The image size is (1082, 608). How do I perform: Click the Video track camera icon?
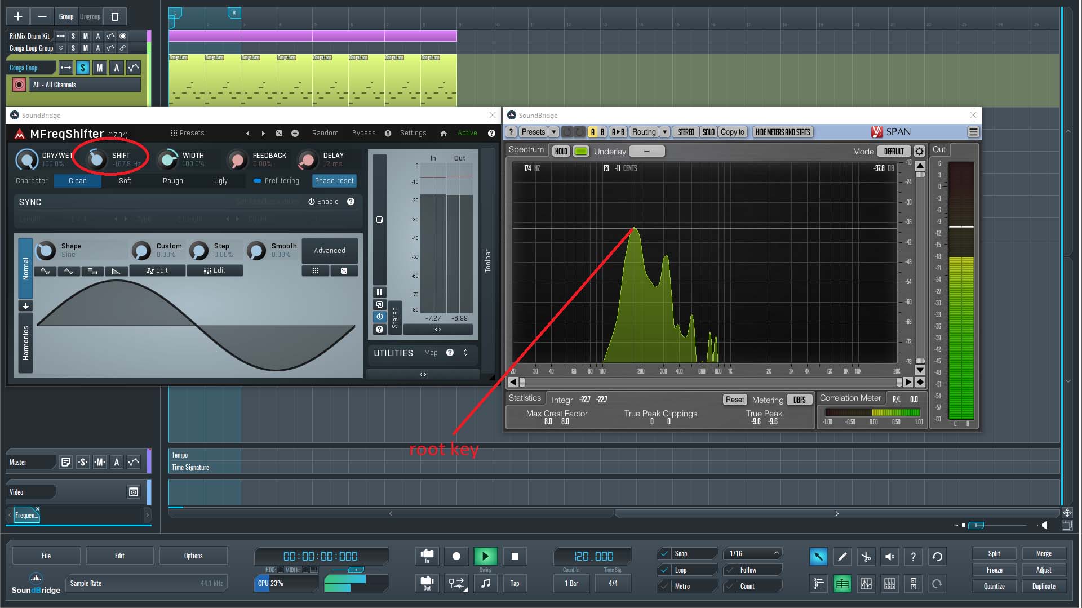[134, 492]
